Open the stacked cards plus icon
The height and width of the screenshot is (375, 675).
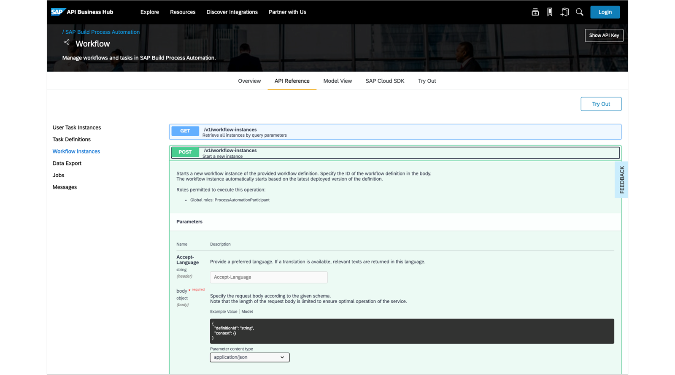[535, 12]
